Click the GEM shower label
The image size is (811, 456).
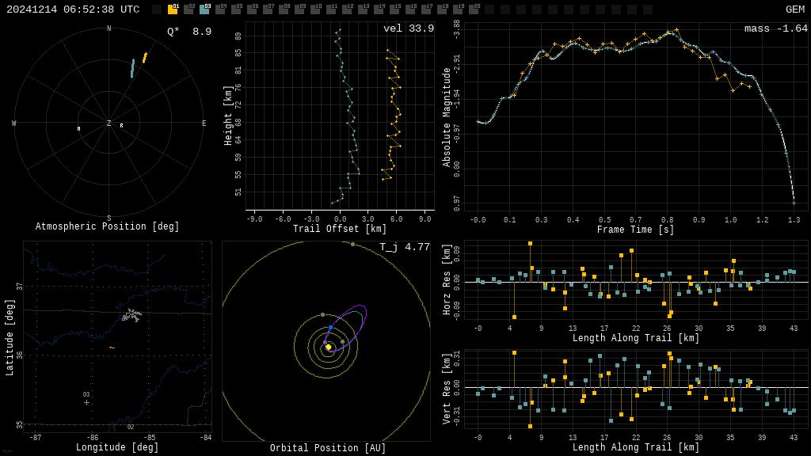tap(794, 9)
